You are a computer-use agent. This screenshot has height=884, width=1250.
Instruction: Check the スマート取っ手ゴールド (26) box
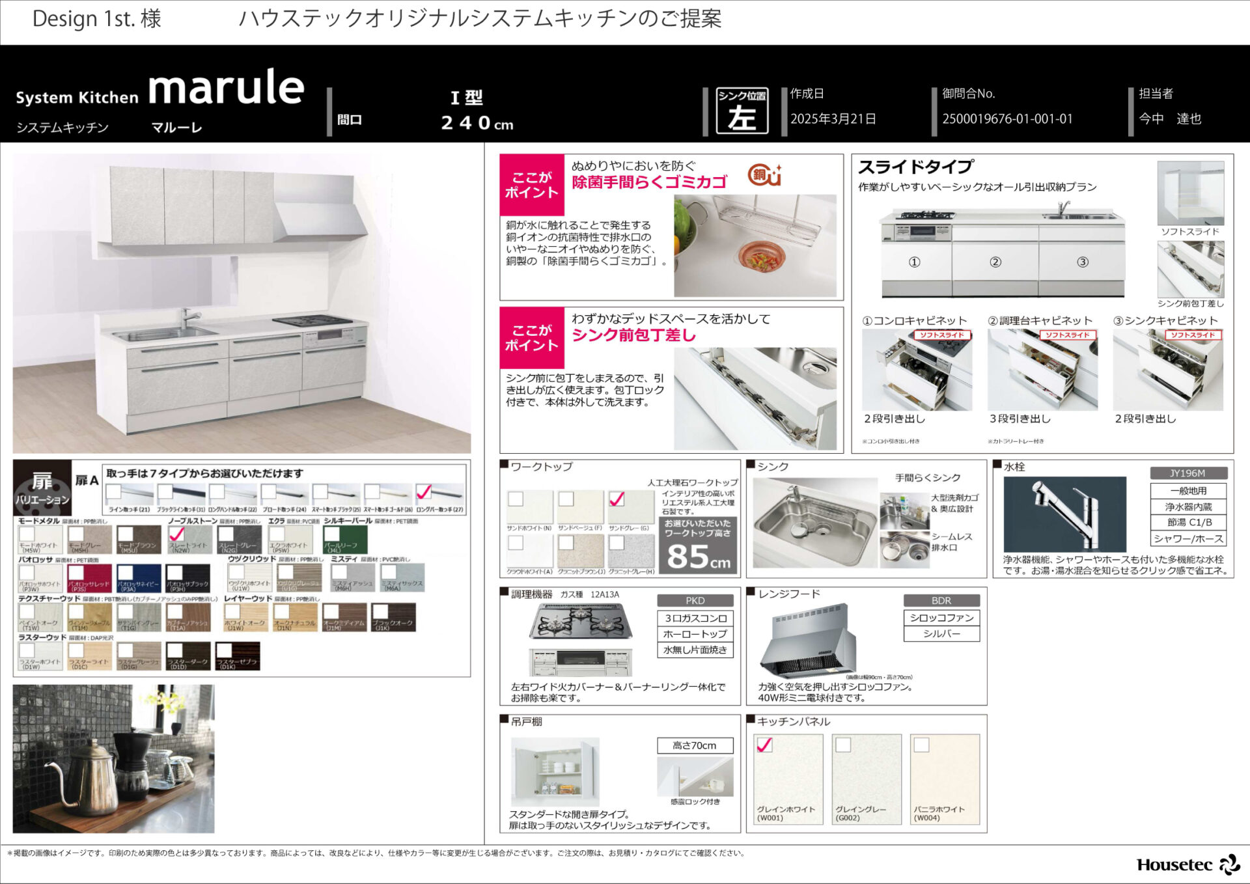[372, 491]
